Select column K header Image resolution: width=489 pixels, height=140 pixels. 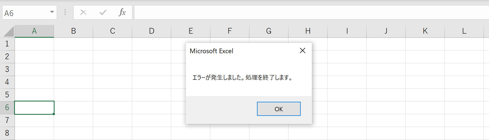pos(425,31)
